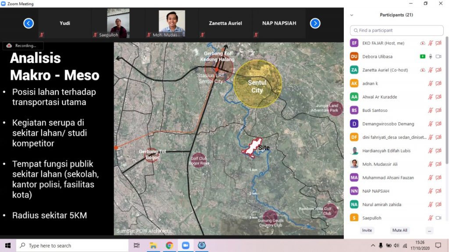Click the participants panel scrollbar

coord(447,100)
